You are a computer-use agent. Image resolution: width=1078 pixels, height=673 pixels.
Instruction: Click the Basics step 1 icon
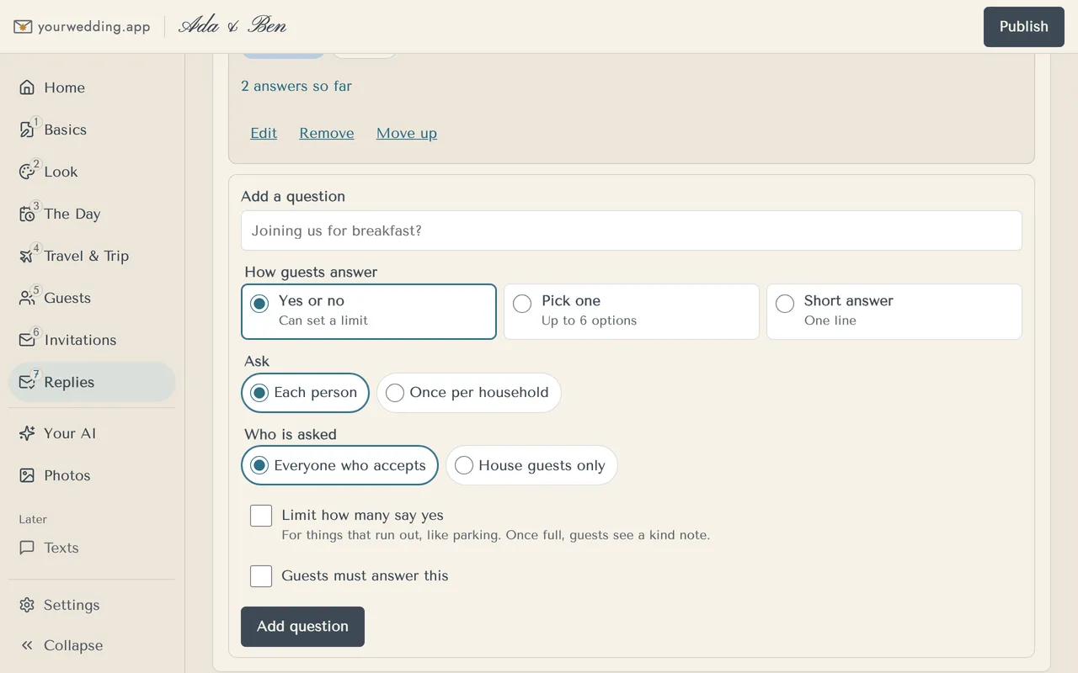click(x=27, y=130)
